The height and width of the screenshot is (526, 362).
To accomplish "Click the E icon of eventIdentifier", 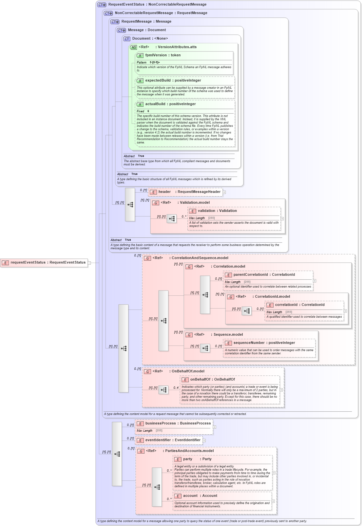I will point(140,441).
